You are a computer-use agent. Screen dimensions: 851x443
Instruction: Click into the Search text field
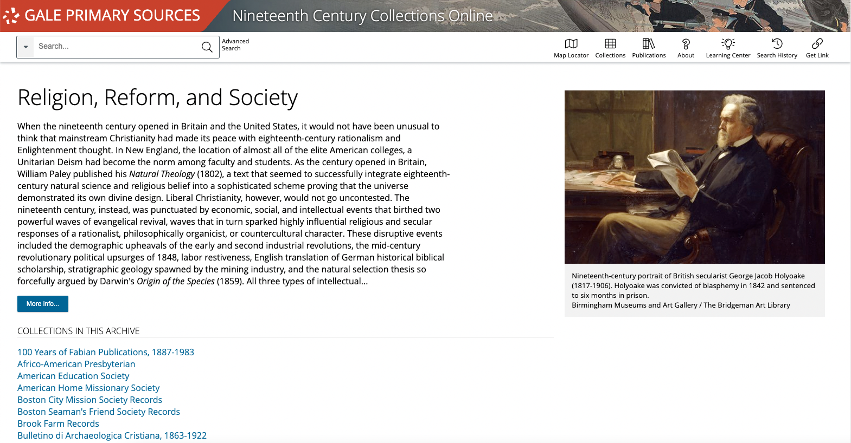click(x=116, y=47)
